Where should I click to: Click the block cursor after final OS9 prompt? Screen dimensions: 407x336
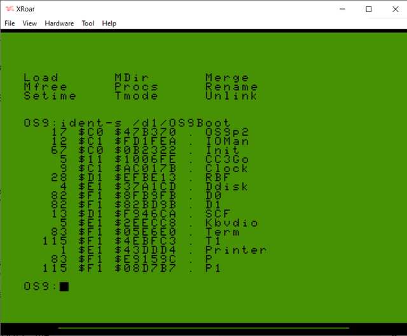tap(64, 286)
